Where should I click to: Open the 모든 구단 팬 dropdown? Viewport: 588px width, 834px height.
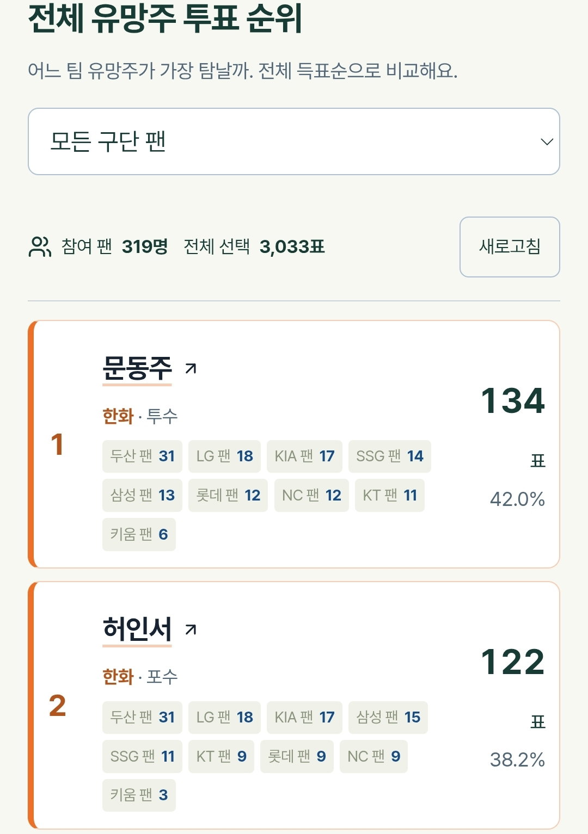(294, 141)
